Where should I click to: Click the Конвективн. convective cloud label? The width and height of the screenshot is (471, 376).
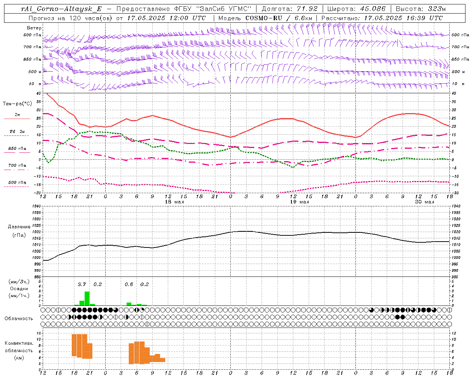[19, 343]
